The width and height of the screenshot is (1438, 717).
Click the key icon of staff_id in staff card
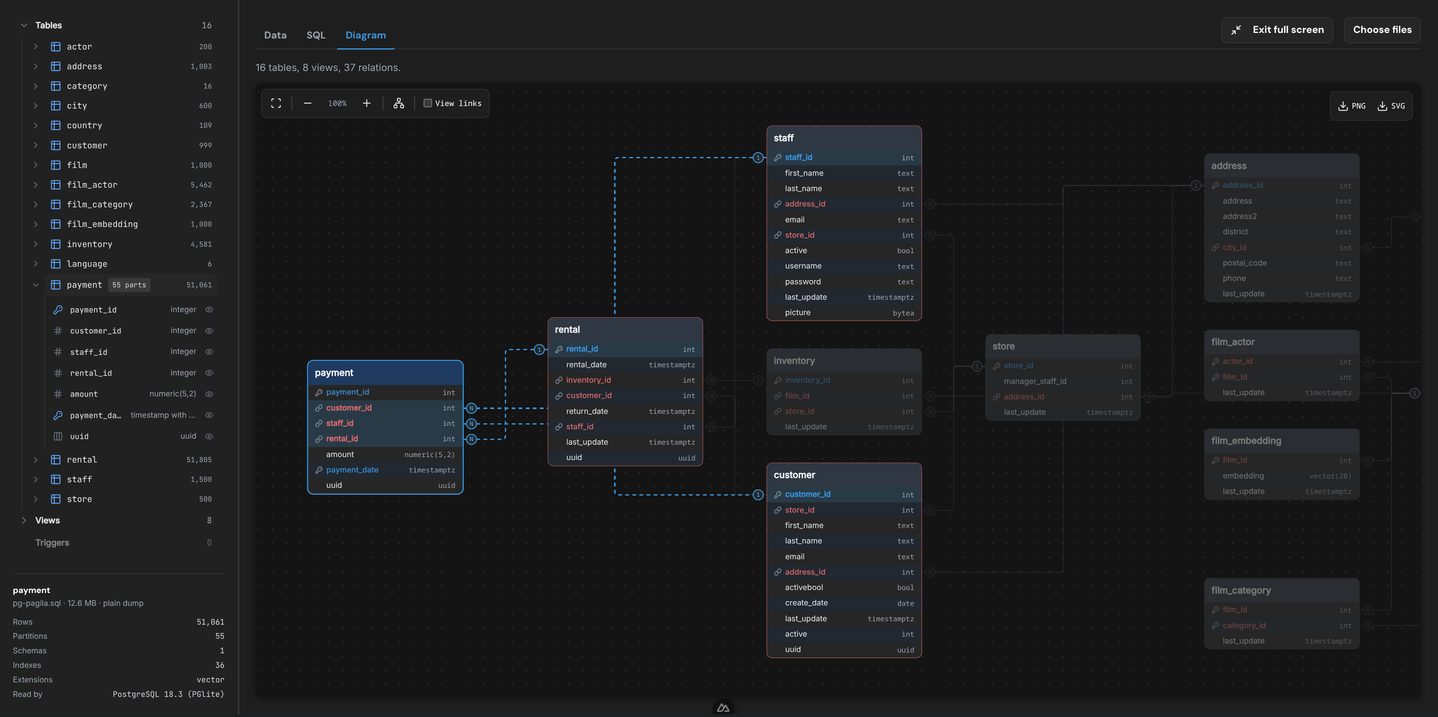tap(777, 158)
